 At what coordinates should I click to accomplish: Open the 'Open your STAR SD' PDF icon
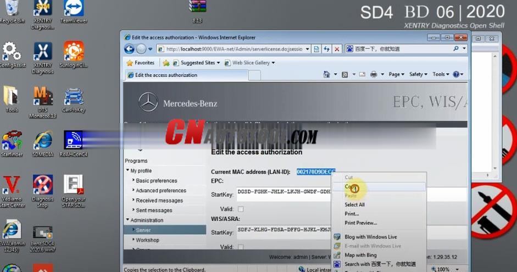tap(74, 191)
